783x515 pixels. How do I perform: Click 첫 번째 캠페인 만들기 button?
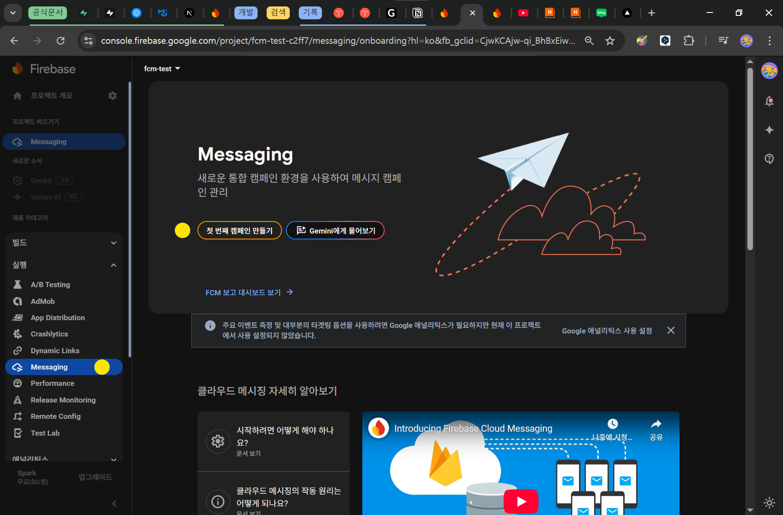pos(240,230)
